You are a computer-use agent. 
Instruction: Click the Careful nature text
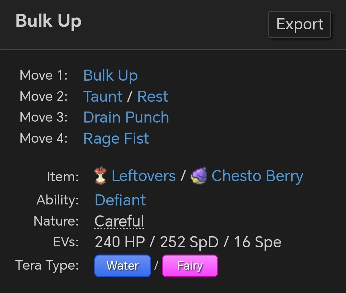pos(119,221)
